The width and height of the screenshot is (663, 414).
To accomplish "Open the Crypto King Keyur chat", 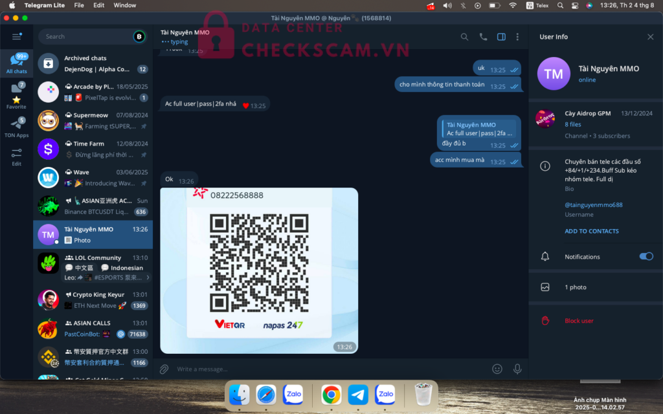I will coord(93,300).
